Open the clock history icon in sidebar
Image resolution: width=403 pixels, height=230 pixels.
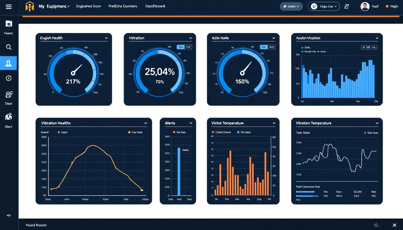pos(8,78)
